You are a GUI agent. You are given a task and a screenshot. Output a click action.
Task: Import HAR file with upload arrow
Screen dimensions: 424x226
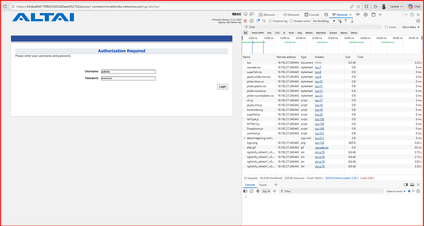[x=345, y=21]
